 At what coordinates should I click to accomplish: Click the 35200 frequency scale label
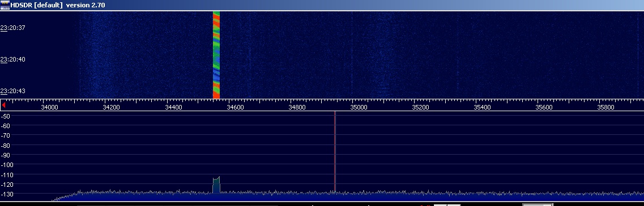point(420,107)
